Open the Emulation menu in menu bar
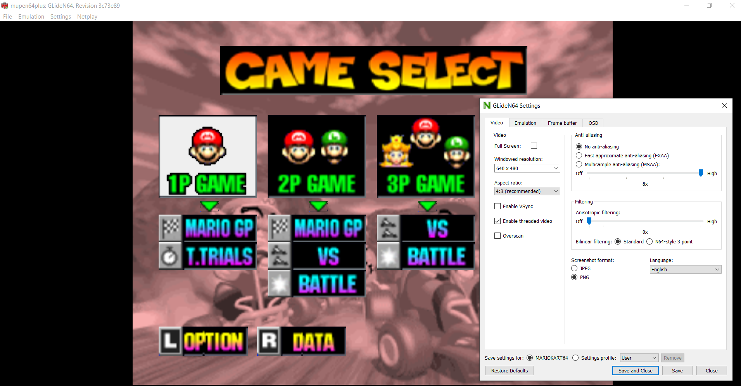The width and height of the screenshot is (741, 386). [x=31, y=17]
